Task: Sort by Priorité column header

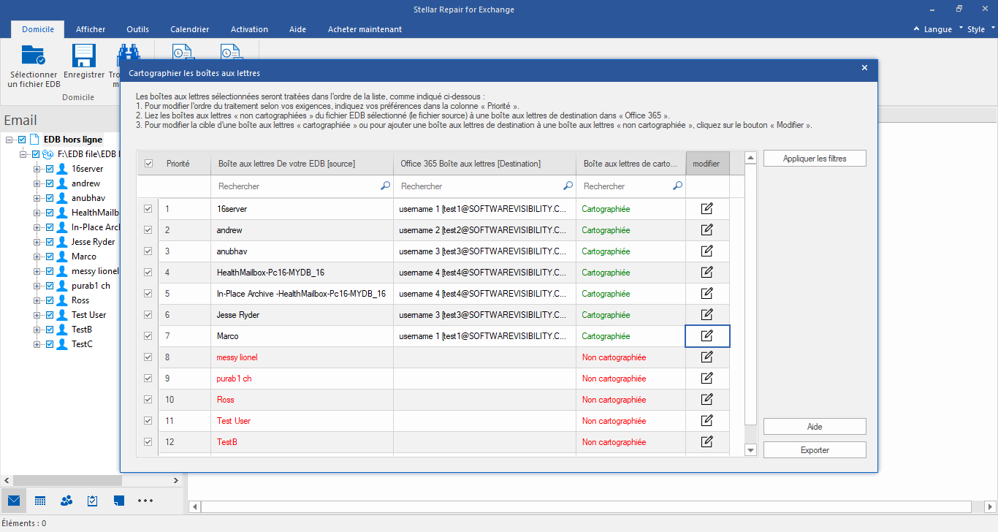Action: tap(185, 164)
